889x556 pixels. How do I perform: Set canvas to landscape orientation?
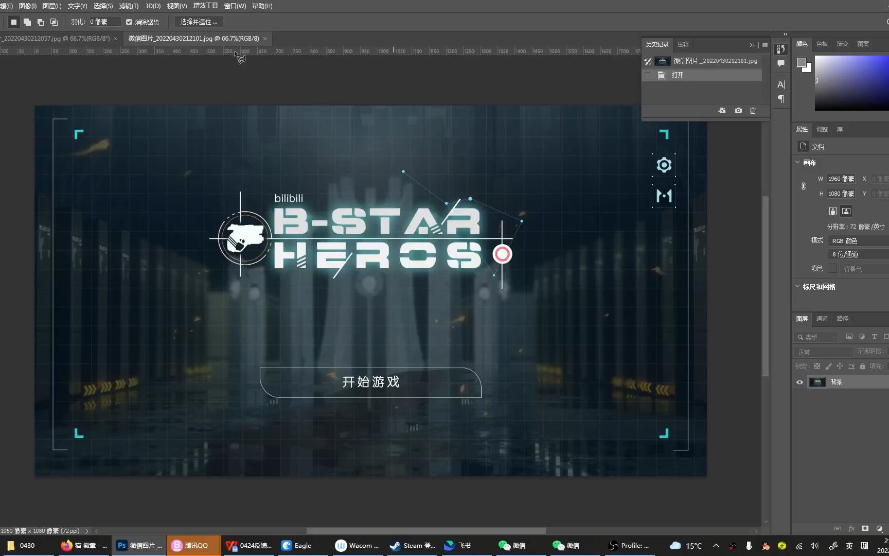point(846,211)
